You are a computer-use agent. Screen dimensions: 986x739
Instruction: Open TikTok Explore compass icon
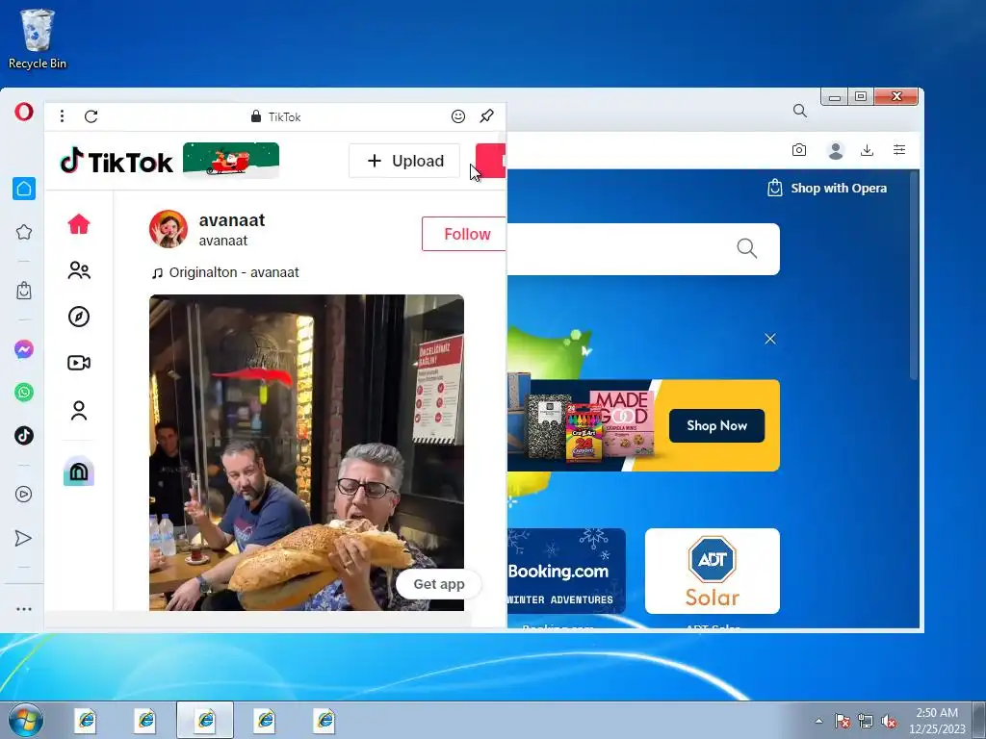coord(79,316)
